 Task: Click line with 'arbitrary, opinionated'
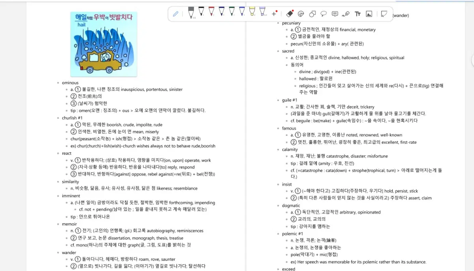336,213
